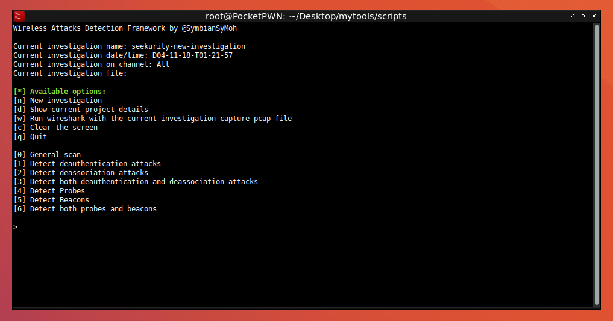Click the investigation name 'seekurity-new-investigation'
613x321 pixels.
(189, 46)
